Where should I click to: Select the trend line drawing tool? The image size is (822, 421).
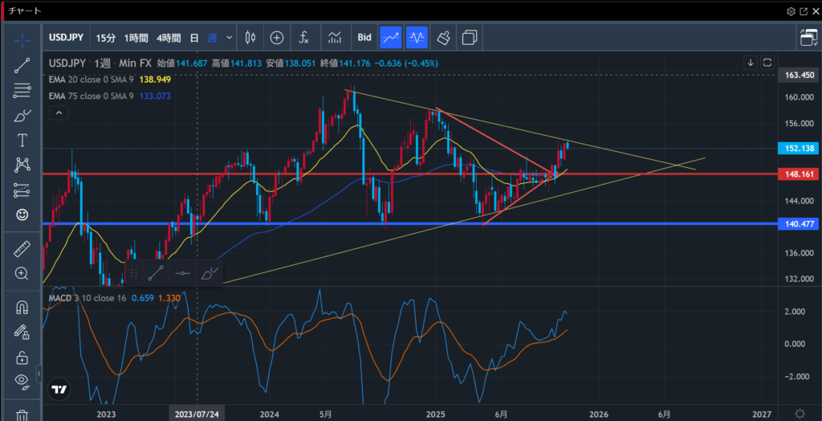(x=22, y=66)
